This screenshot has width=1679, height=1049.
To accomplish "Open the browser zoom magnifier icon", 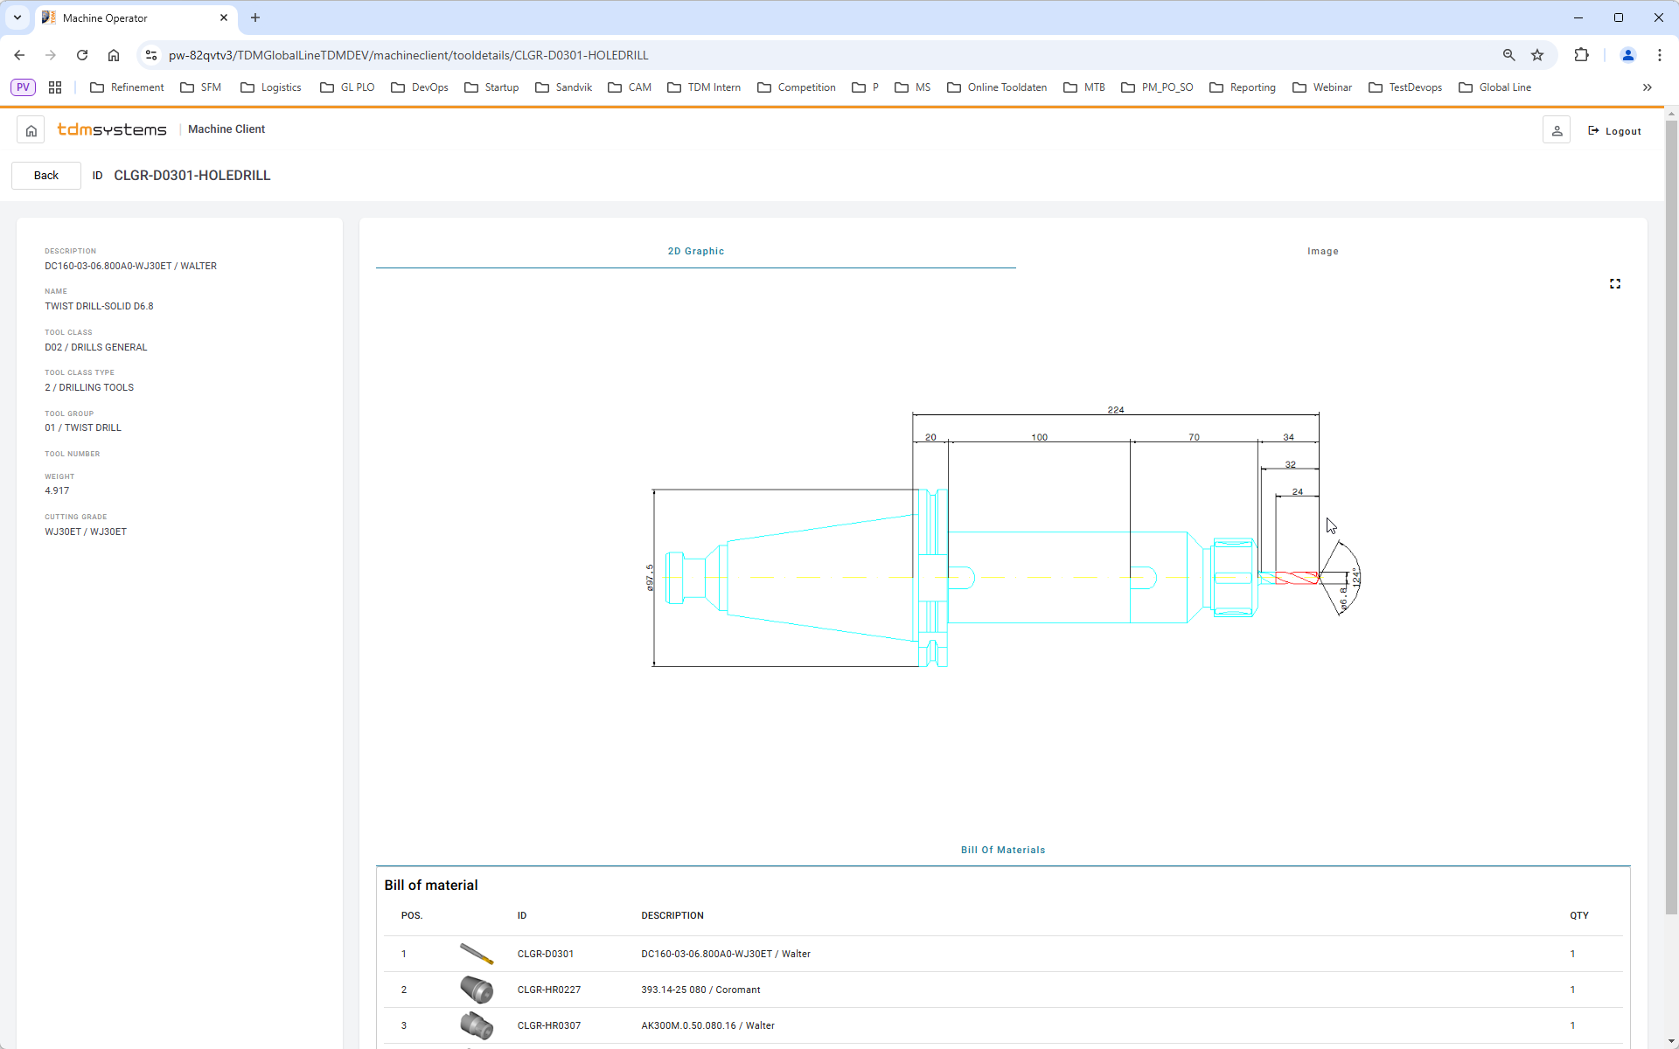I will pos(1508,55).
